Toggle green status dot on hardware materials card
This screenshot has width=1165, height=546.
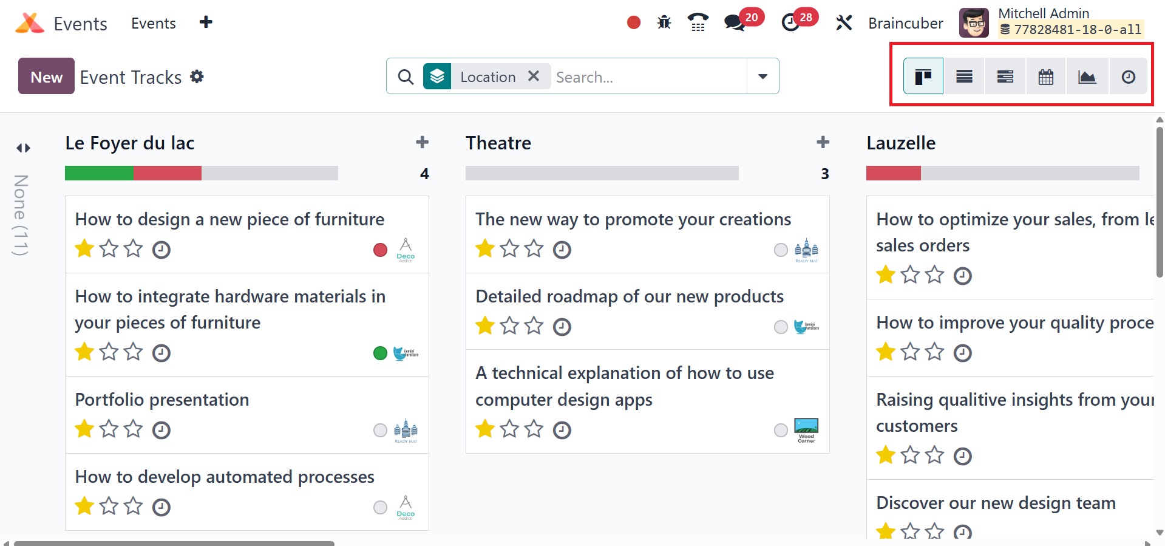[380, 353]
